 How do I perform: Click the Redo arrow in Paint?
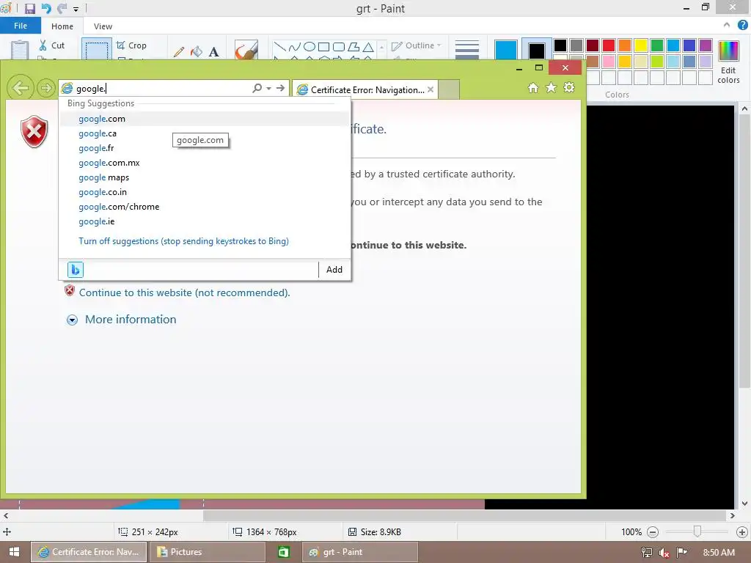62,9
